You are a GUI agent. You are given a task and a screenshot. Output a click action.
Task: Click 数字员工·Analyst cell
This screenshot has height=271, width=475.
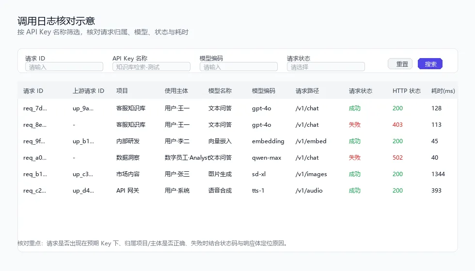pos(186,158)
